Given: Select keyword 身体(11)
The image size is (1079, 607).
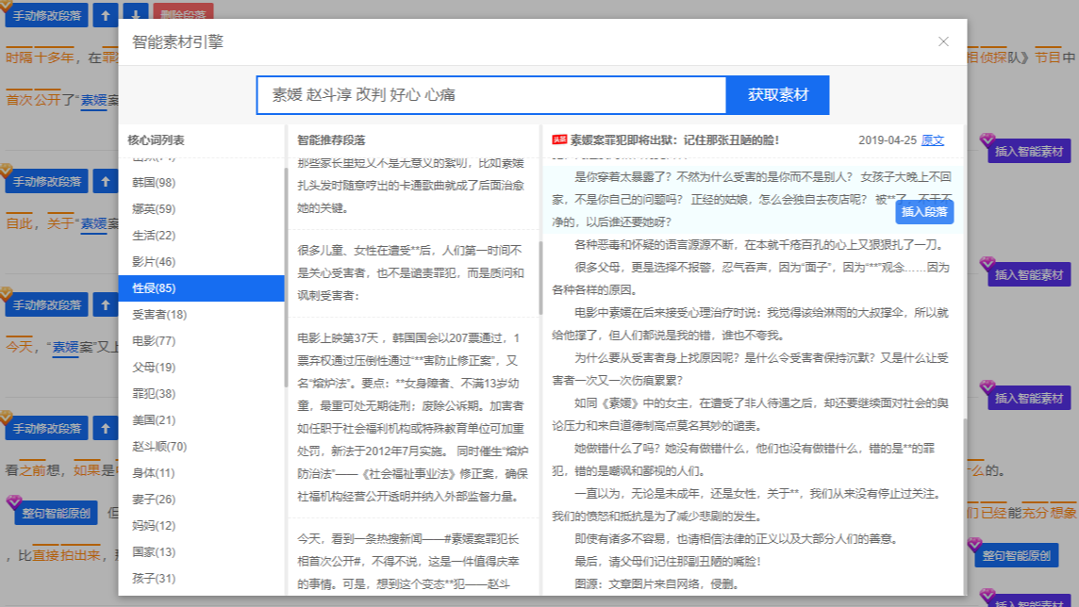Looking at the screenshot, I should tap(201, 473).
